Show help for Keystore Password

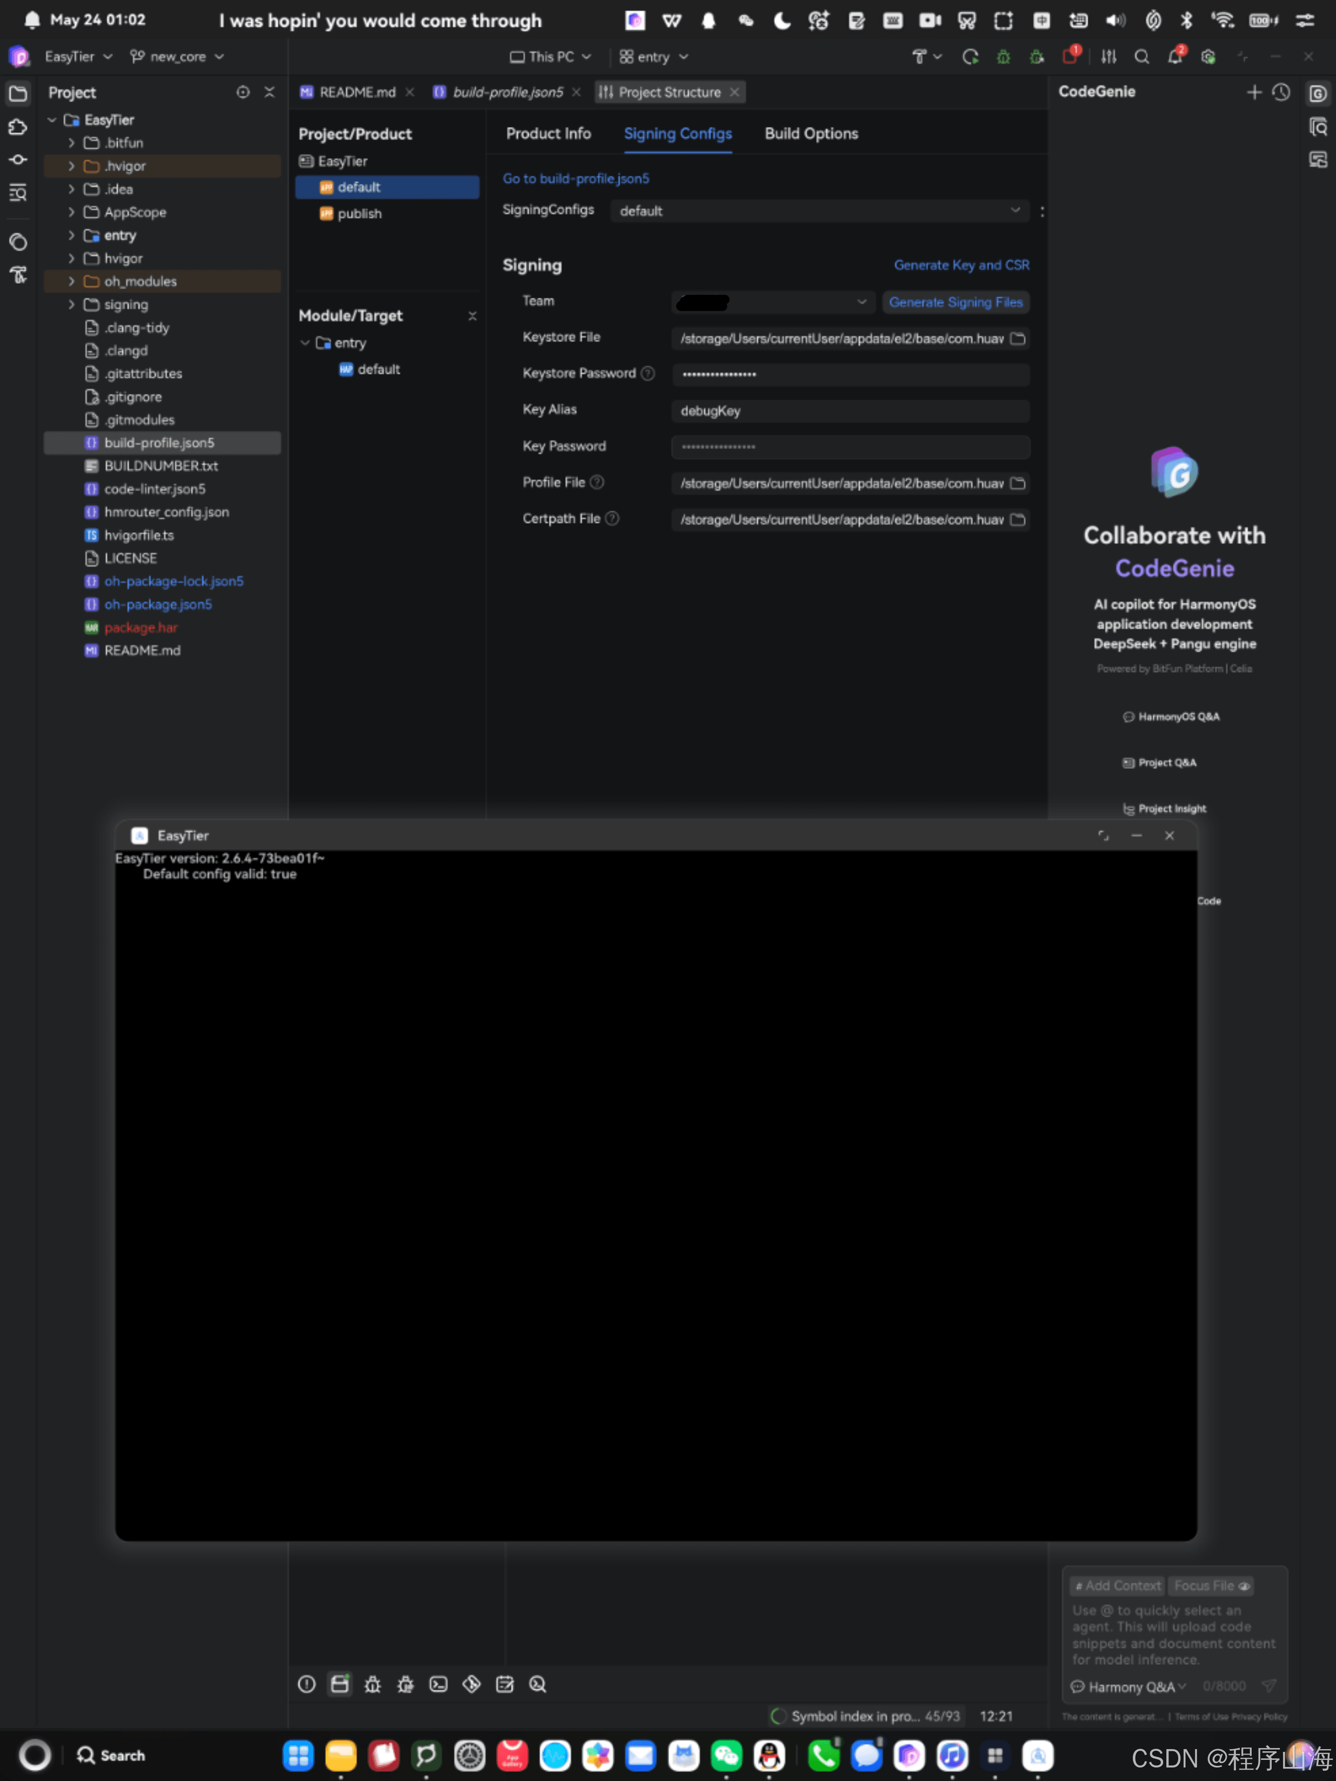tap(647, 373)
